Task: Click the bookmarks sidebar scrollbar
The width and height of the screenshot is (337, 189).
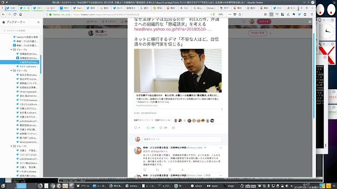Action: point(41,64)
